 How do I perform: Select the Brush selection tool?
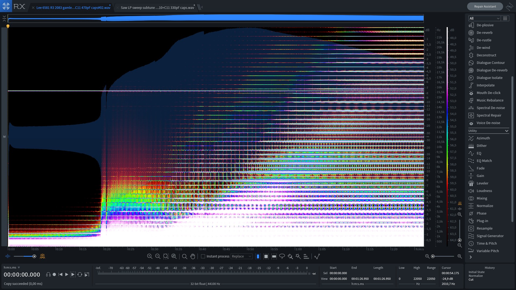[x=290, y=256]
